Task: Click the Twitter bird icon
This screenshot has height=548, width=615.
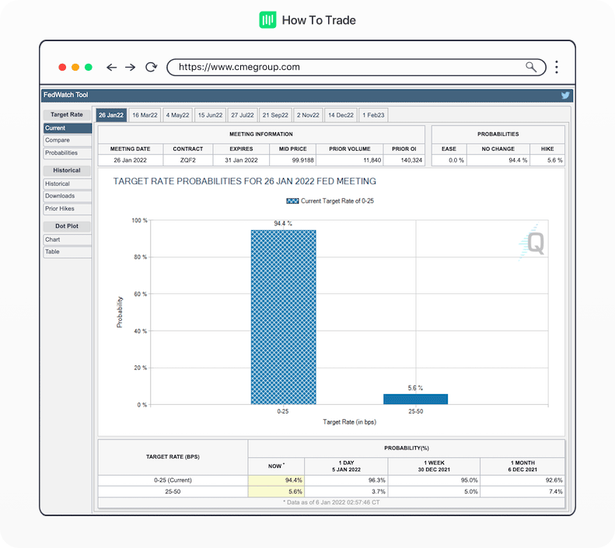Action: point(565,96)
